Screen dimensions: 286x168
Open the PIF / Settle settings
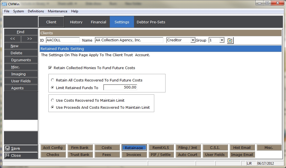[x=161, y=155]
